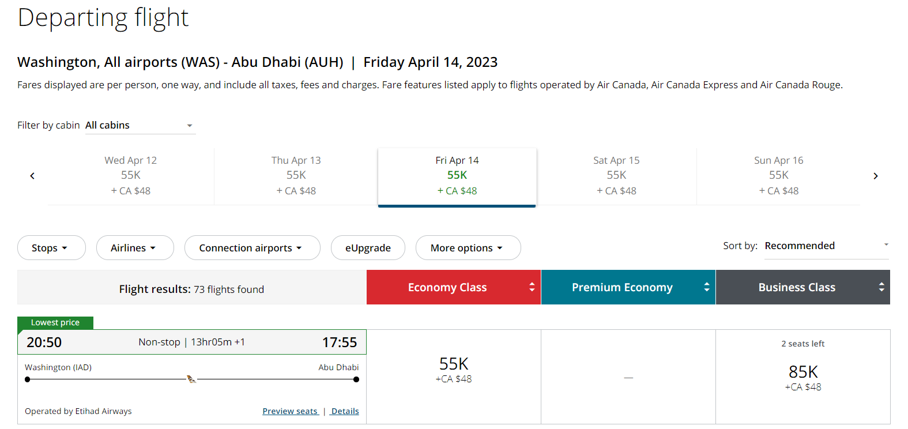
Task: Click the right arrow to view later dates
Action: pyautogui.click(x=875, y=176)
